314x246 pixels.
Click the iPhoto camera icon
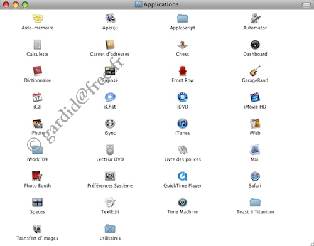coord(38,124)
